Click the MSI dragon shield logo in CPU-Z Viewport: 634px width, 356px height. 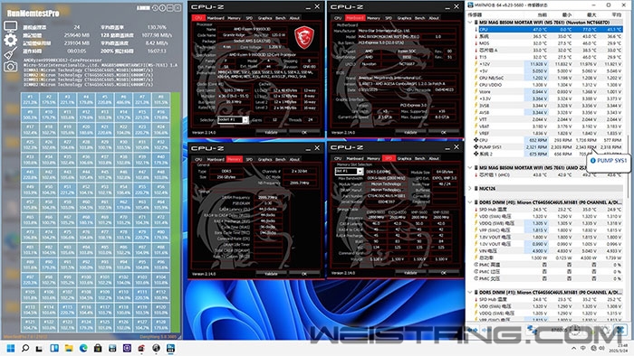(x=304, y=37)
